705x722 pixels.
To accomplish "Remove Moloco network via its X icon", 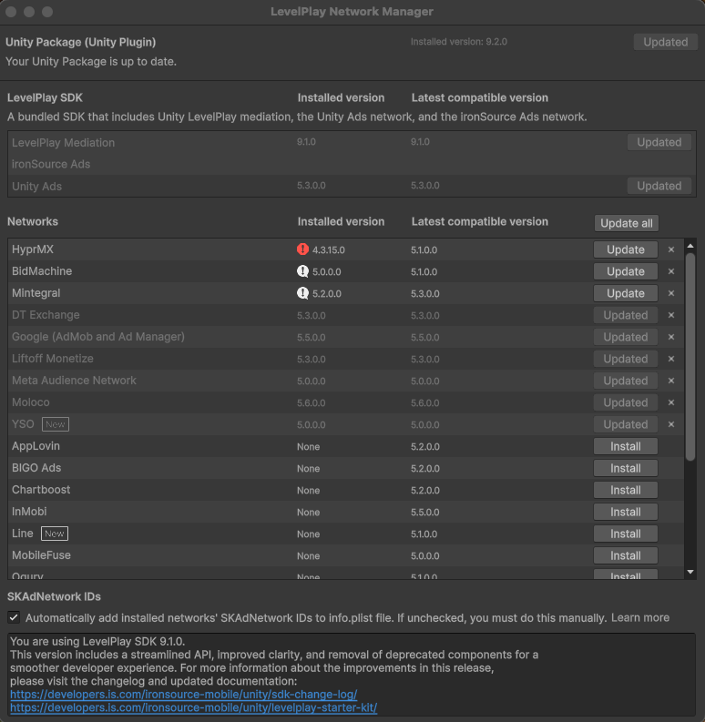I will click(671, 402).
